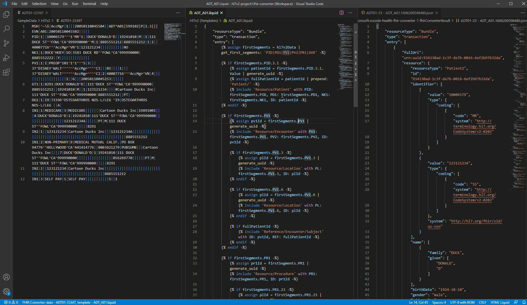The width and height of the screenshot is (527, 305).
Task: Open more actions for JSON editor group
Action: (x=523, y=13)
